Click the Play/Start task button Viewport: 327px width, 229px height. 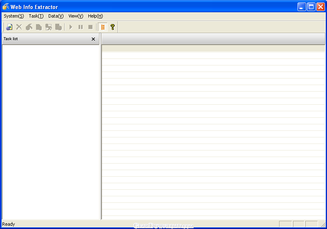point(70,27)
